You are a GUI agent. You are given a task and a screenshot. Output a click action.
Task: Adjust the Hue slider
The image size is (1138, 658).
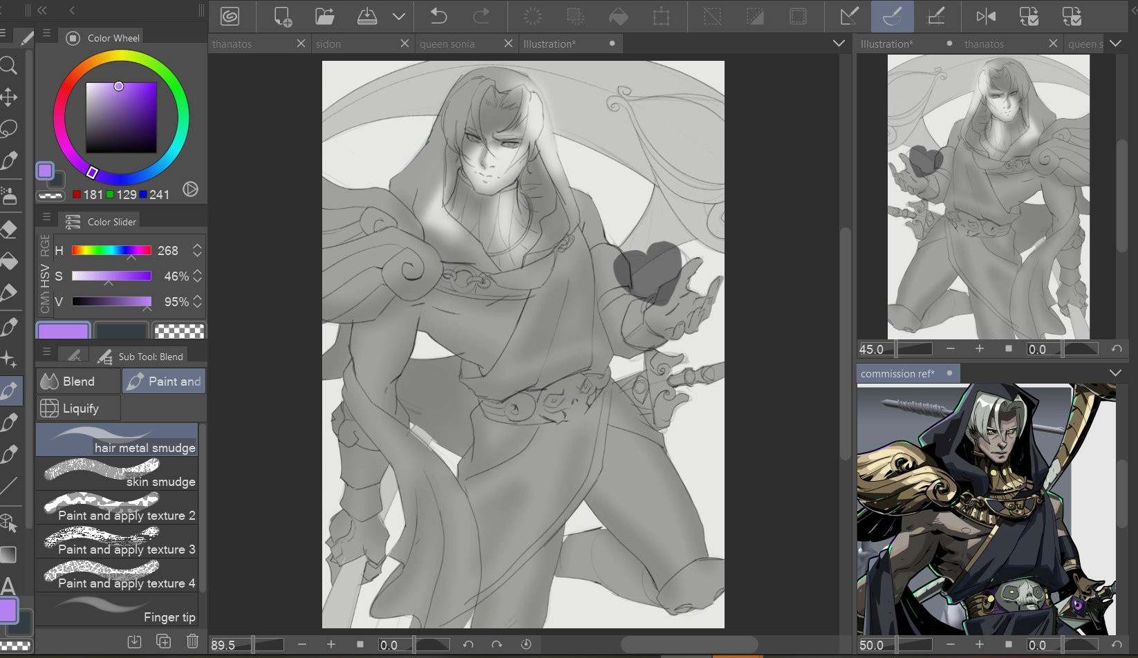[111, 250]
